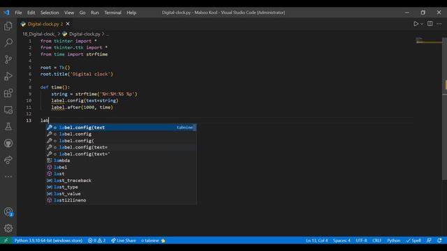Choose the lasti2lineno suggestion
This screenshot has width=447, height=251.
121,200
